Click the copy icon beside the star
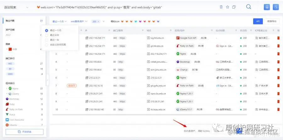Image resolution: width=283 pixels, height=140 pixels. coord(234,7)
